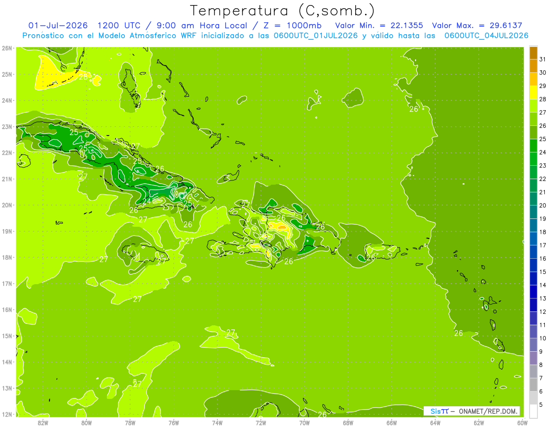555x429 pixels.
Task: Click the "28" contour label near Florida's yellow area
Action: (83, 76)
